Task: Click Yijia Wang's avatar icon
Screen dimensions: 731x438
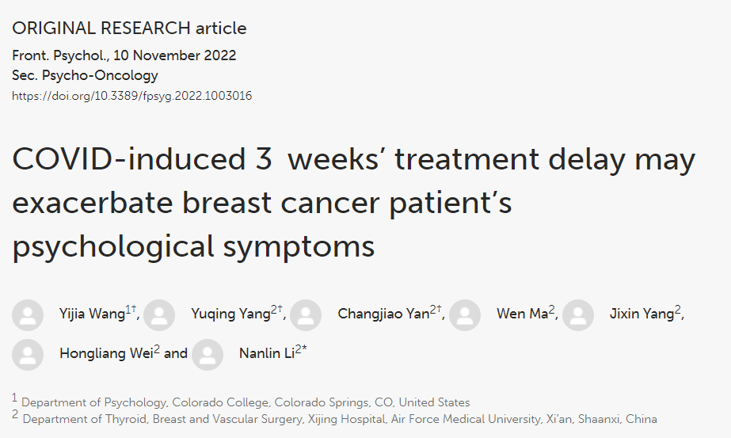Action: (28, 314)
